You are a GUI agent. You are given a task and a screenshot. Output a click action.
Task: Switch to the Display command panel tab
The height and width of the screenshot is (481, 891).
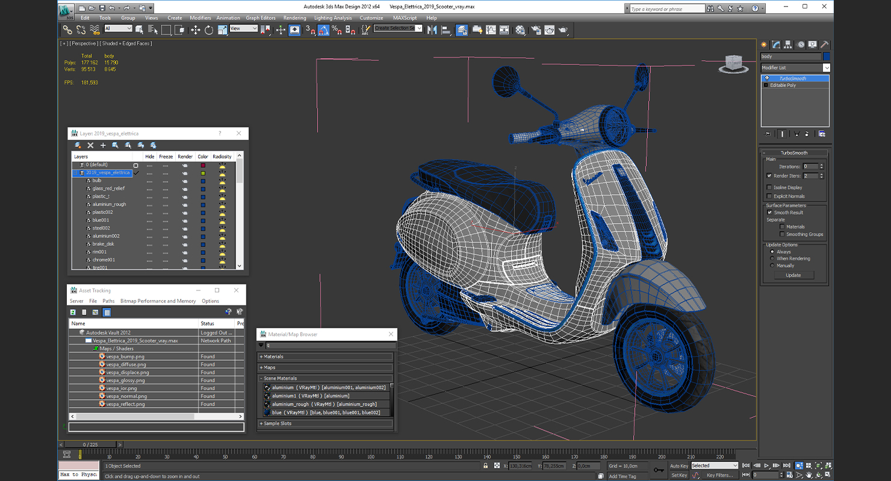813,44
